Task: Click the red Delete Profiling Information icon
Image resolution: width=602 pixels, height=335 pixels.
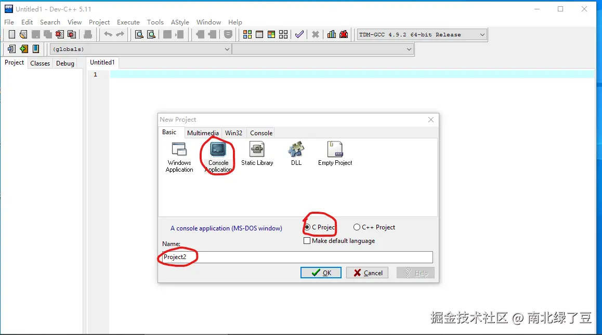Action: (344, 34)
